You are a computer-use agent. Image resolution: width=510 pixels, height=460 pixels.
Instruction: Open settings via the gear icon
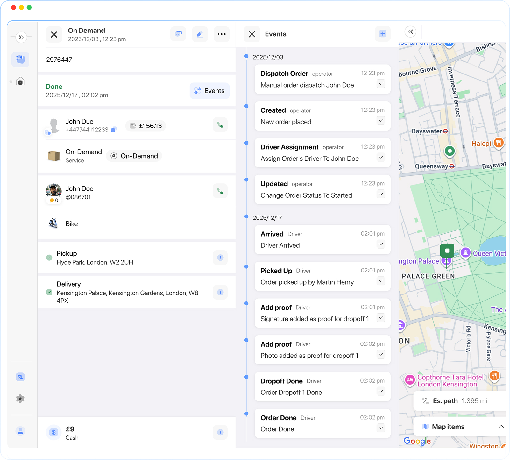(x=20, y=399)
